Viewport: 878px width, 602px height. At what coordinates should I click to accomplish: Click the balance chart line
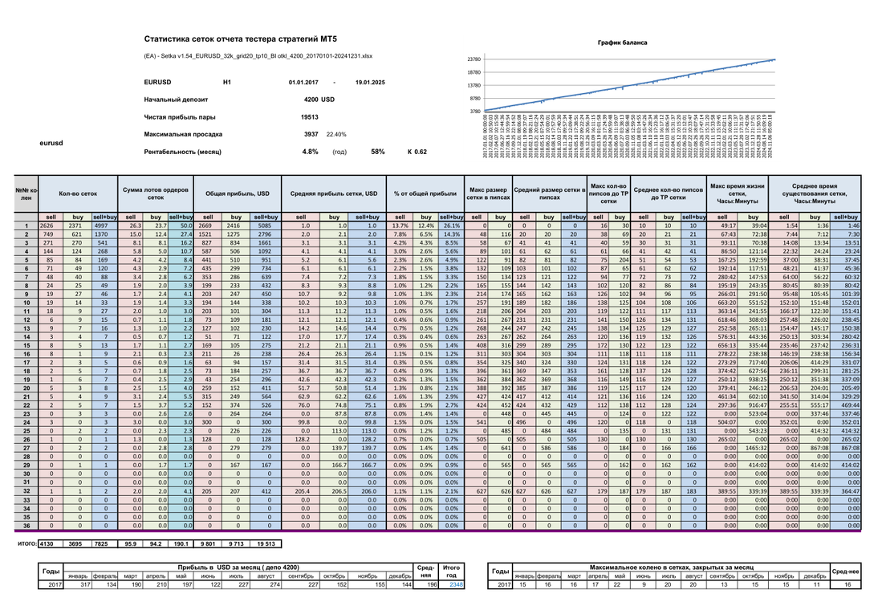[x=630, y=86]
